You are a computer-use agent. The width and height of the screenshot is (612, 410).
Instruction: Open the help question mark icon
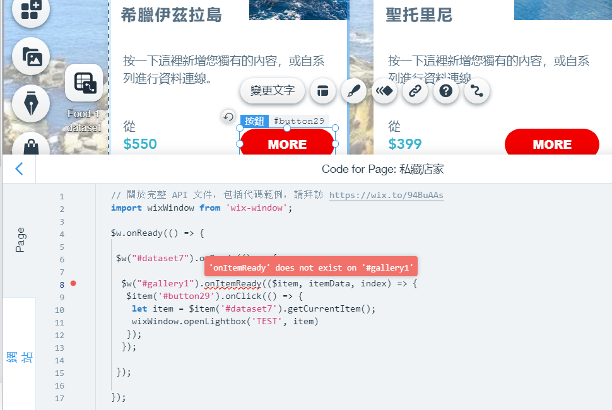[445, 91]
